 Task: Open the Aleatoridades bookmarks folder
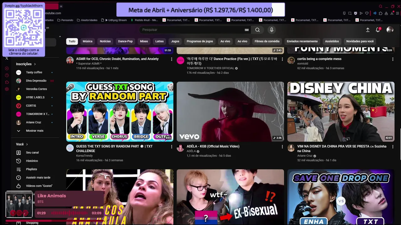click(87, 20)
